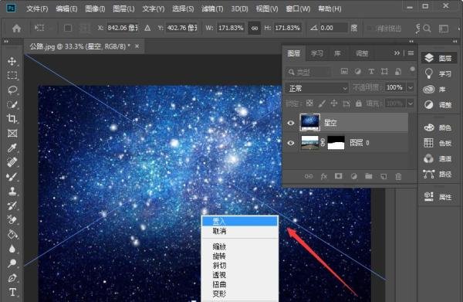Select the Spot Healing Brush tool
This screenshot has height=302, width=463.
tap(12, 162)
